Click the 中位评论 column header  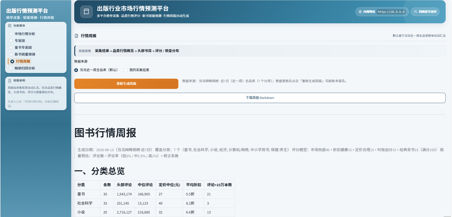tap(145, 185)
